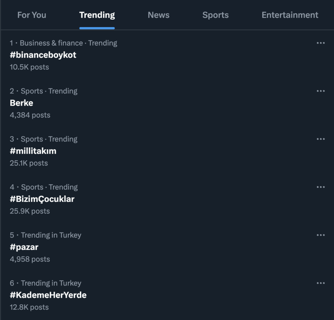The height and width of the screenshot is (320, 334).
Task: Select the Trending tab
Action: [x=97, y=15]
